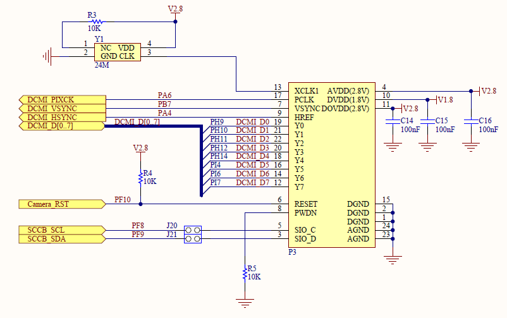The width and height of the screenshot is (507, 318).
Task: Click the J21 jumper symbol
Action: click(193, 239)
